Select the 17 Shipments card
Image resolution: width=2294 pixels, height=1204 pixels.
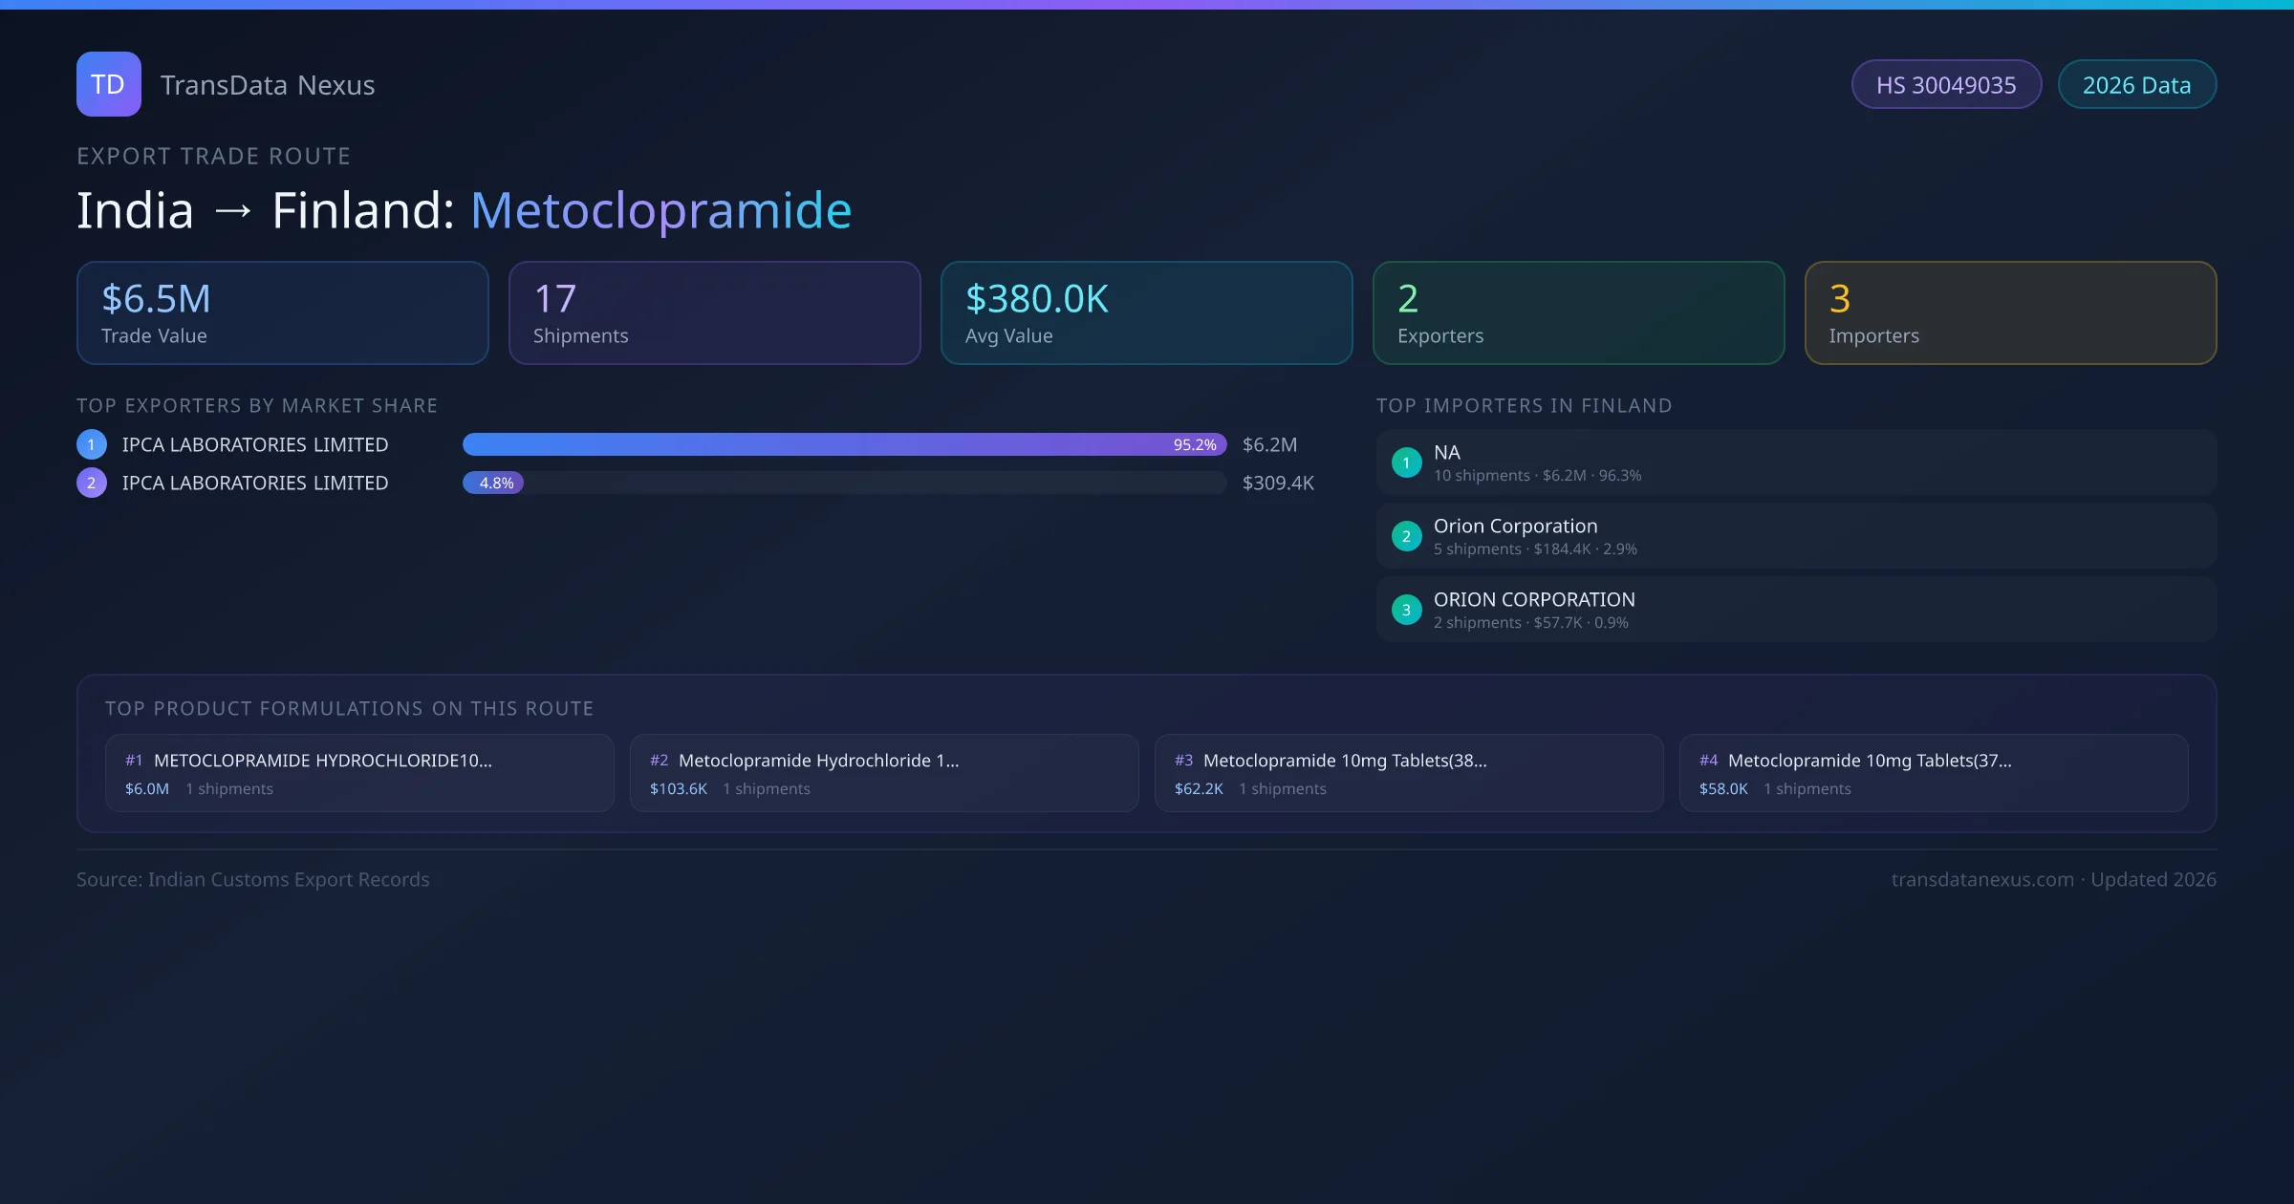[714, 313]
